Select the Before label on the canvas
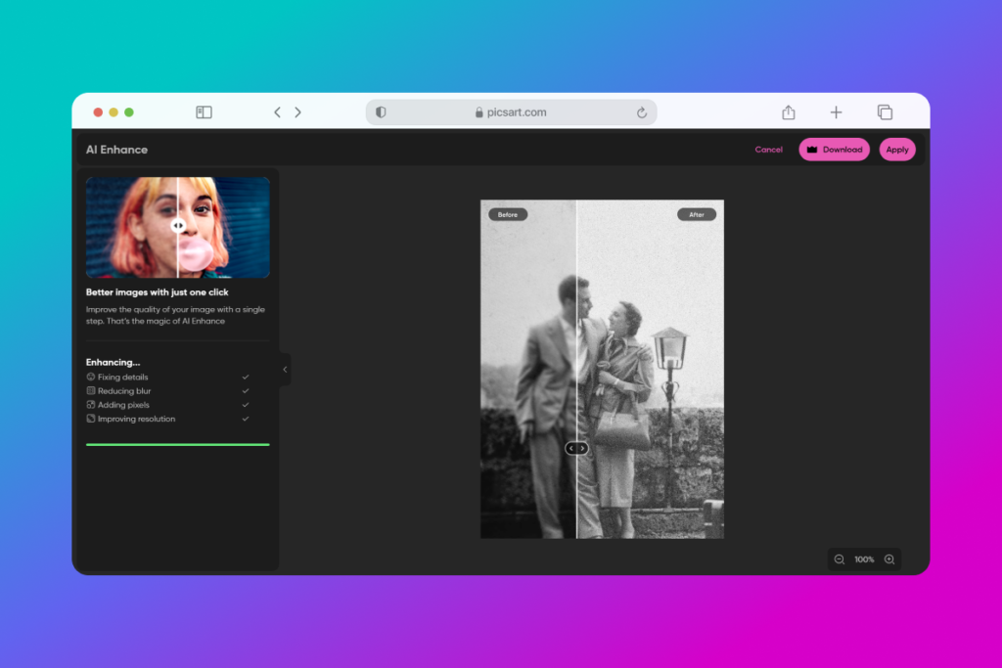The image size is (1002, 668). pyautogui.click(x=508, y=213)
